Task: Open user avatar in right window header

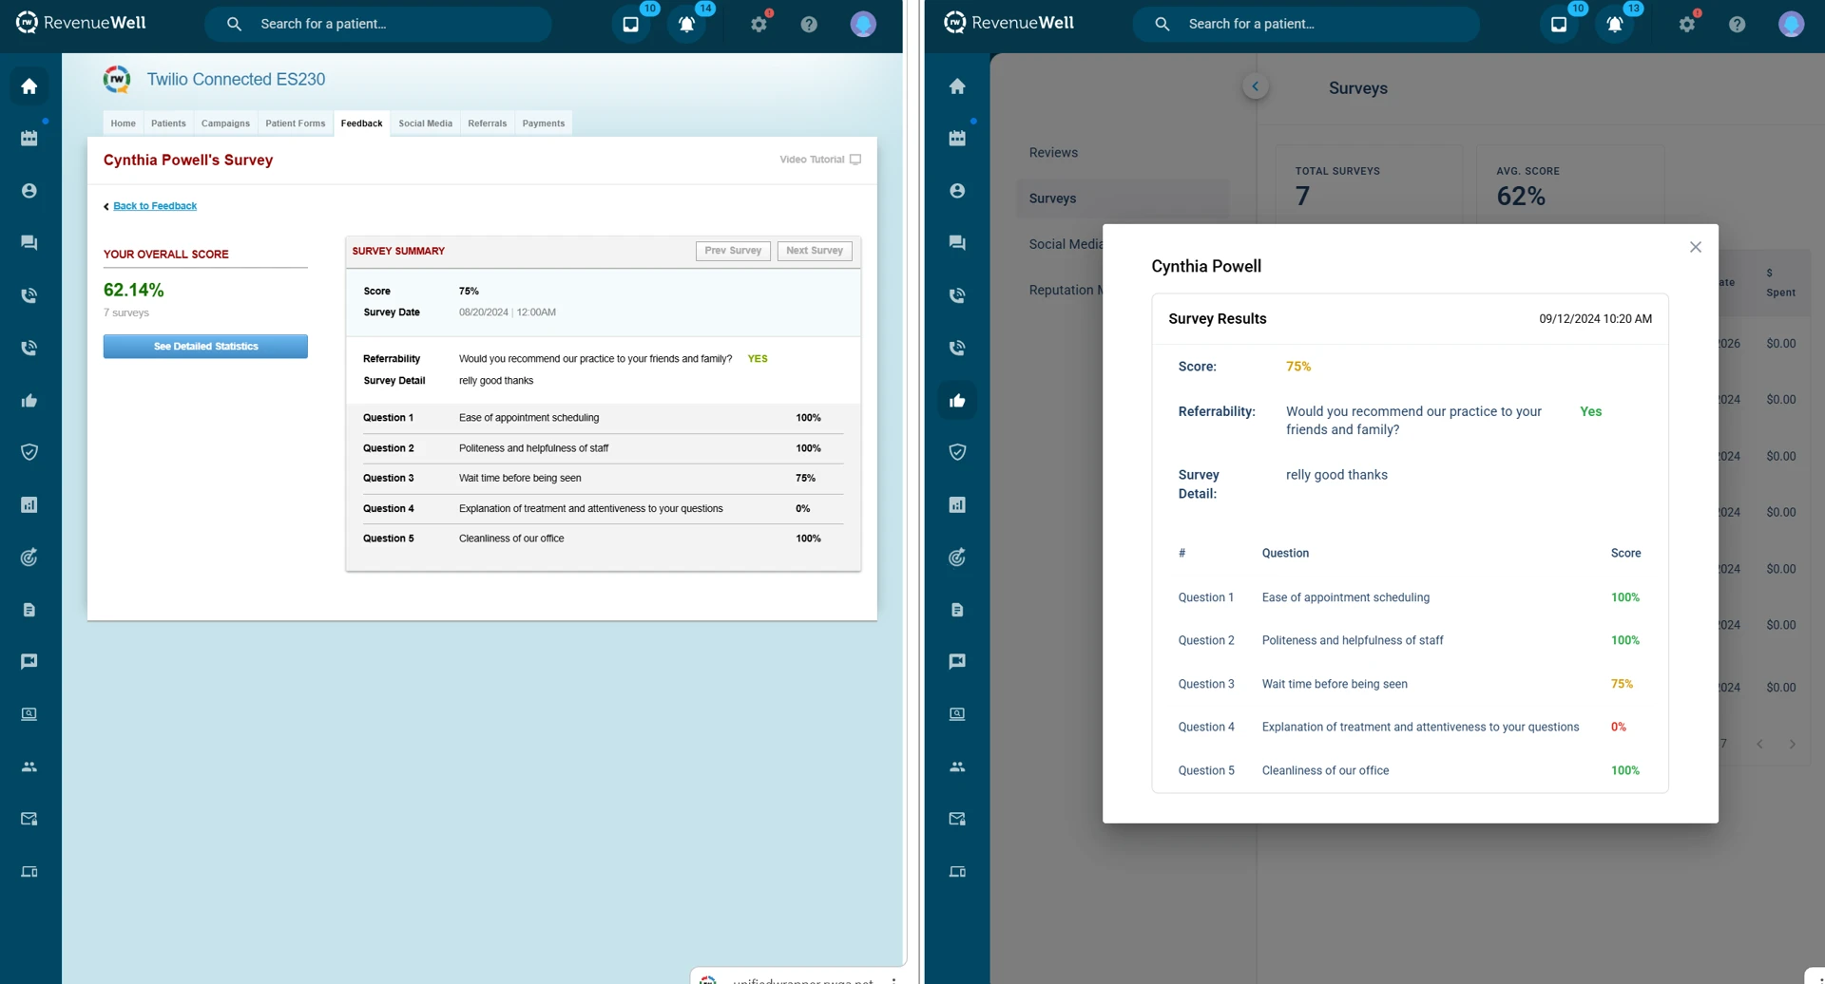Action: pyautogui.click(x=1791, y=25)
